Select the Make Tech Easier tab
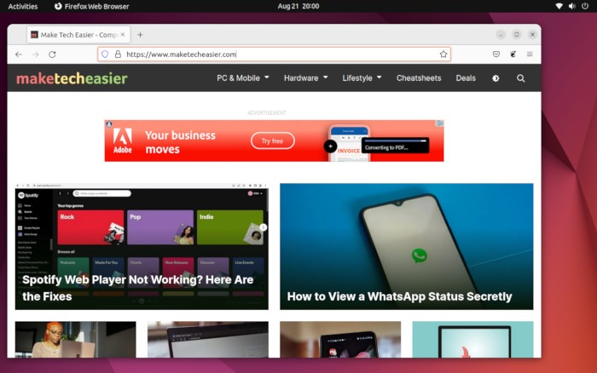Screen dimensions: 597x373 pos(78,35)
